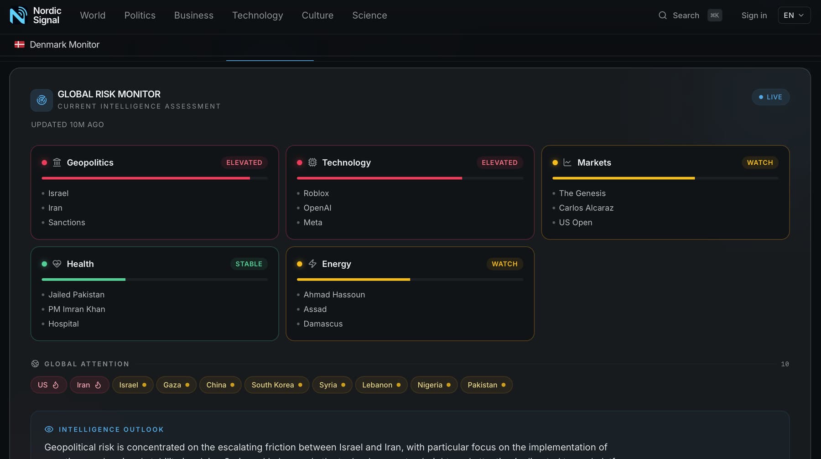Open the Science section
The image size is (821, 459).
369,16
